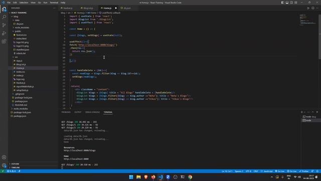Screen dimensions: 321x181
Task: Click the errors and warnings status indicator
Action: 11,171
